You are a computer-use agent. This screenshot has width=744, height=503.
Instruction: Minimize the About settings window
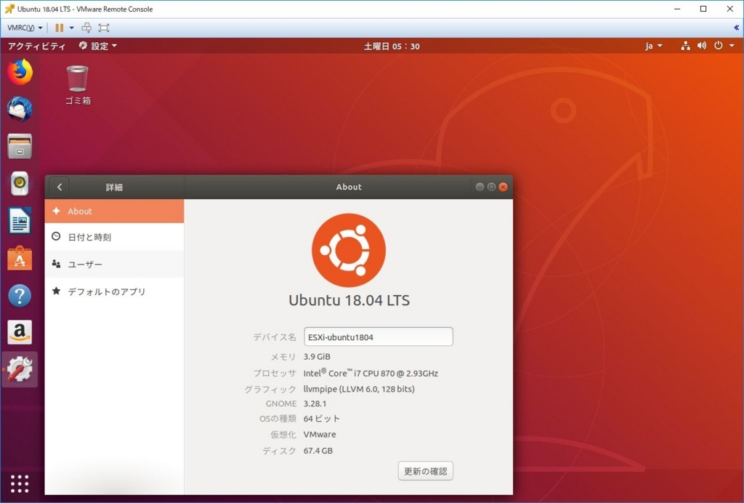(x=480, y=187)
